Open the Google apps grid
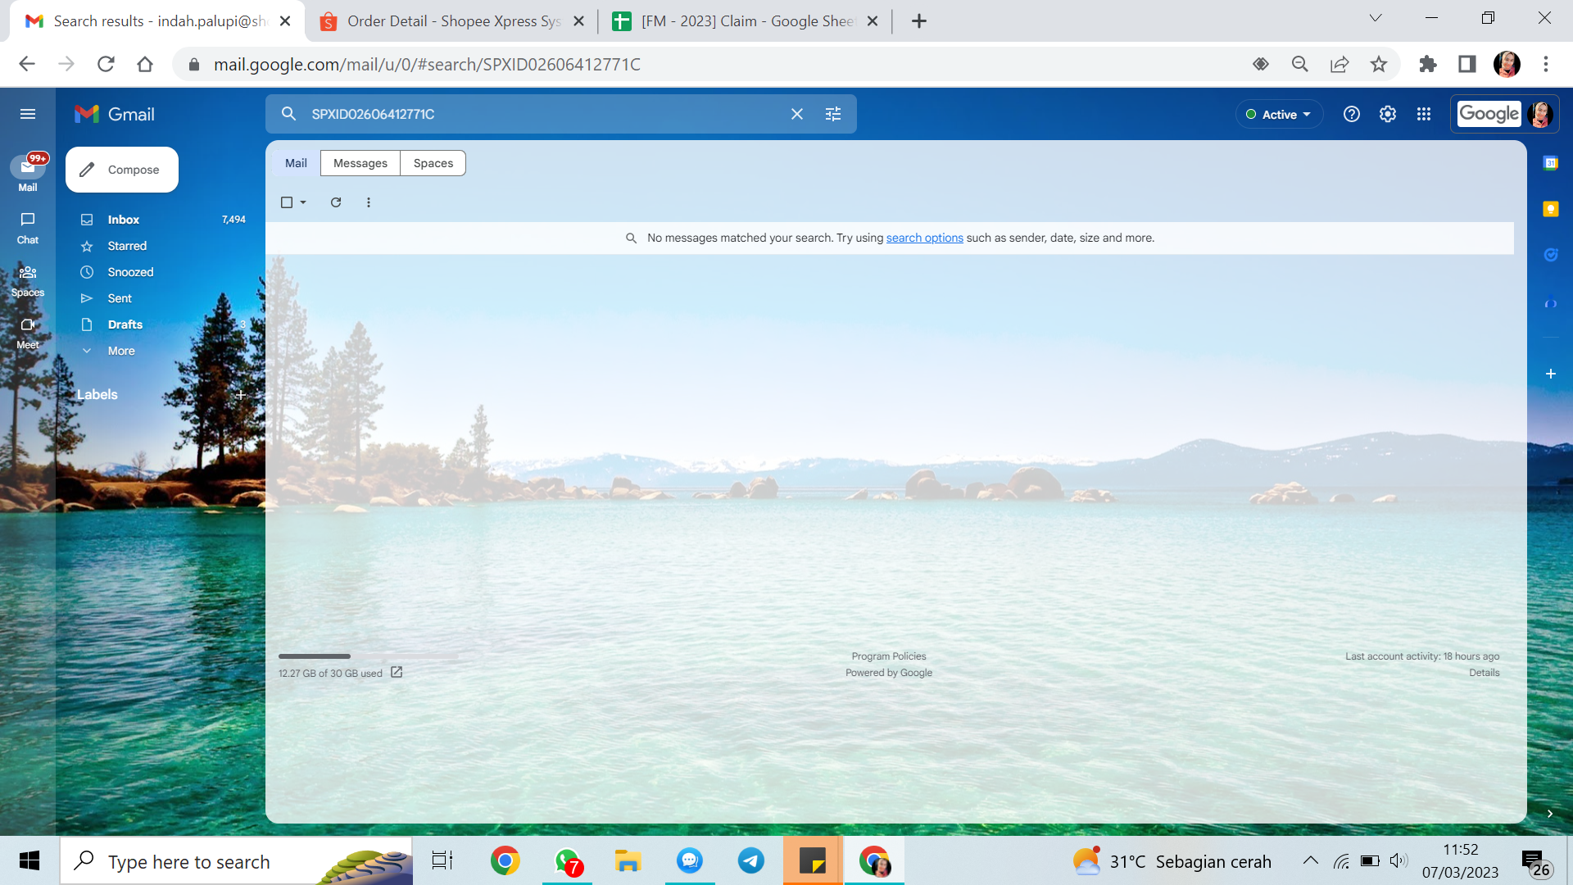 pyautogui.click(x=1424, y=114)
